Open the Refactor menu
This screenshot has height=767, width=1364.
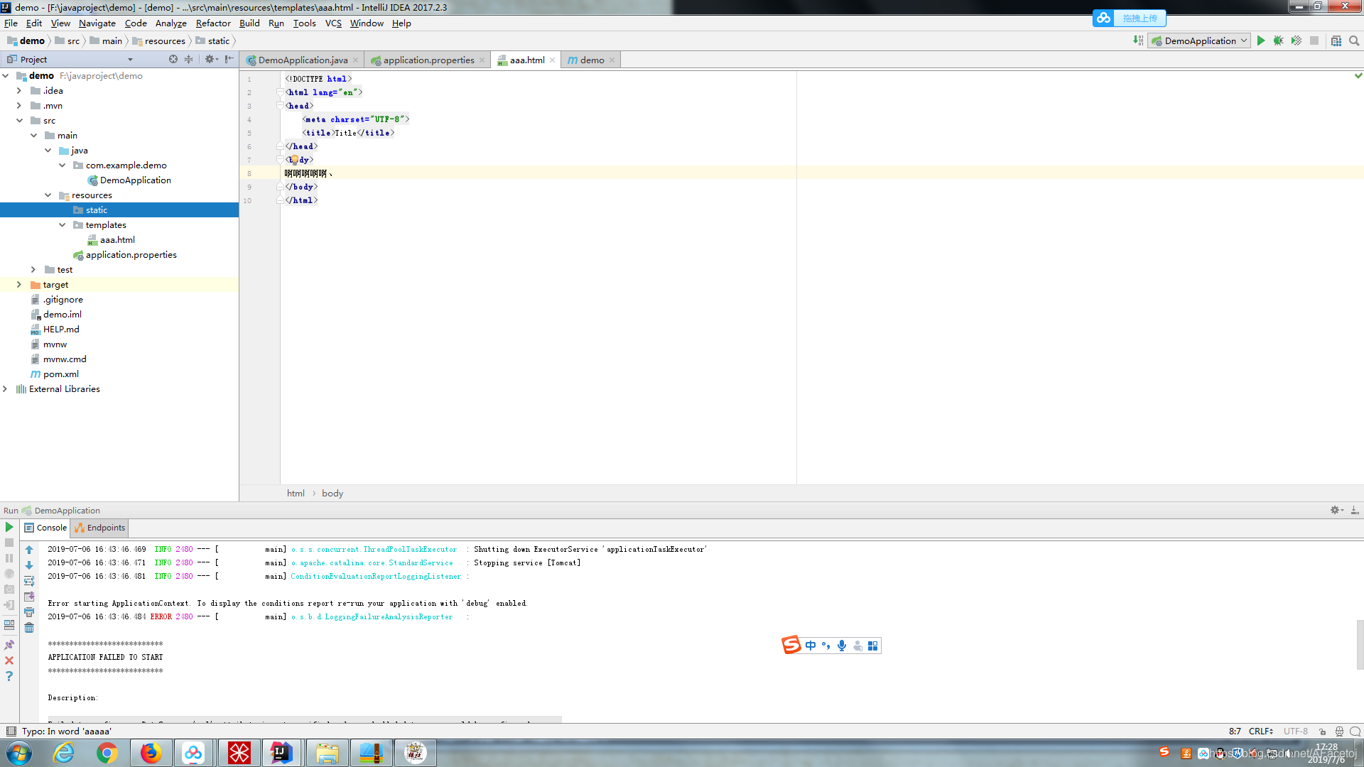tap(212, 23)
